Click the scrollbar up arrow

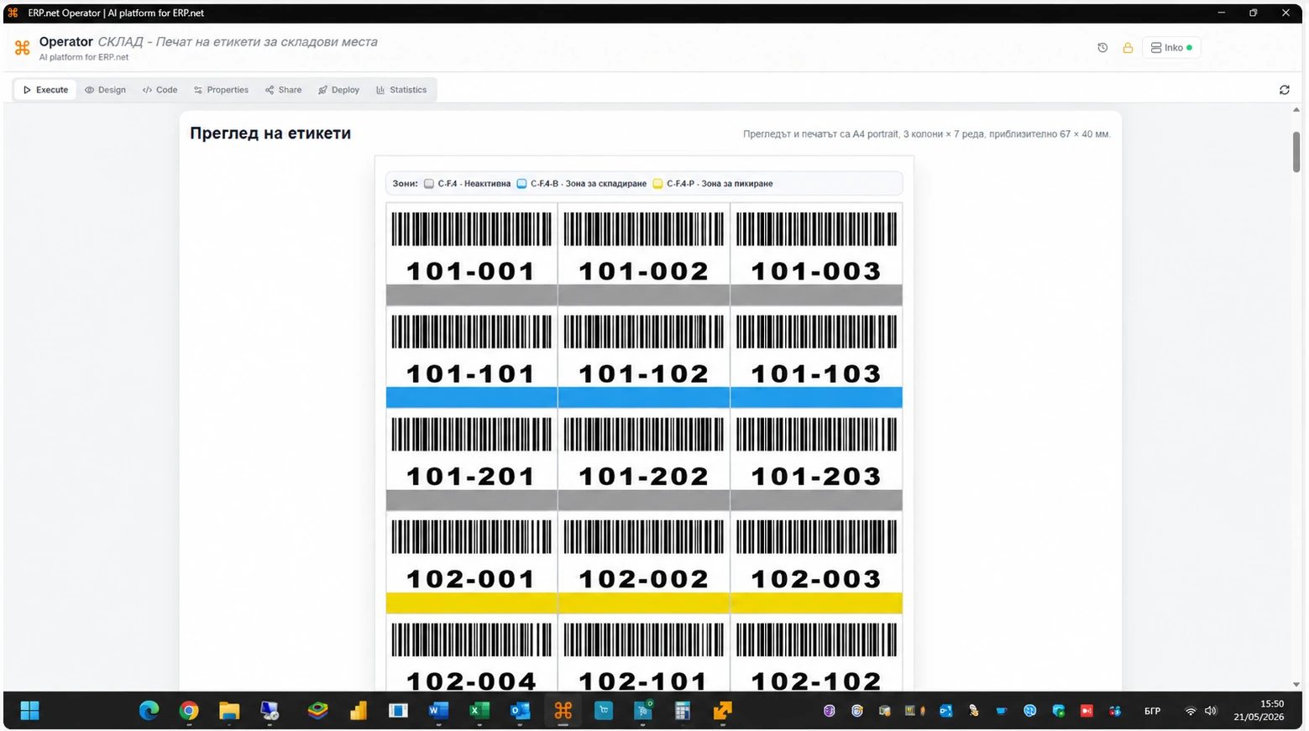pyautogui.click(x=1296, y=110)
